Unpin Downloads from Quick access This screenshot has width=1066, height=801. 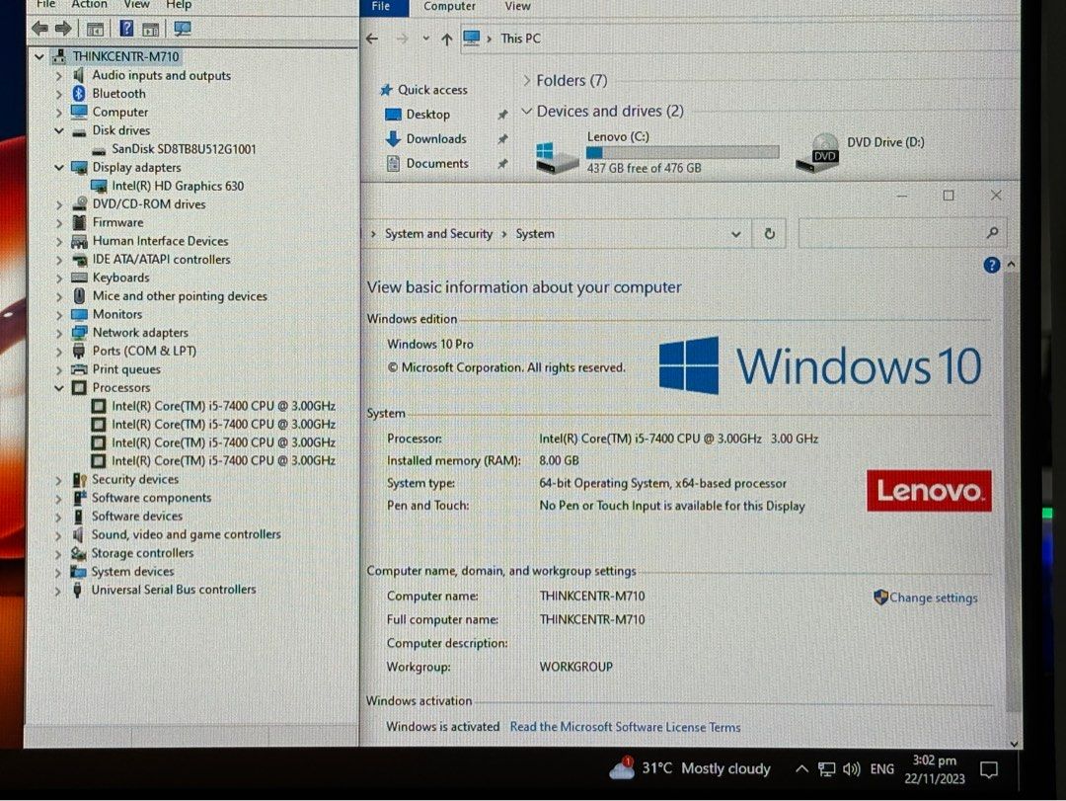pos(502,139)
